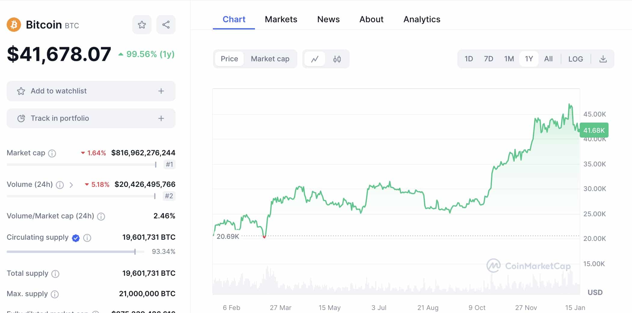632x313 pixels.
Task: Click the 93.34% supply percentage
Action: coord(164,252)
